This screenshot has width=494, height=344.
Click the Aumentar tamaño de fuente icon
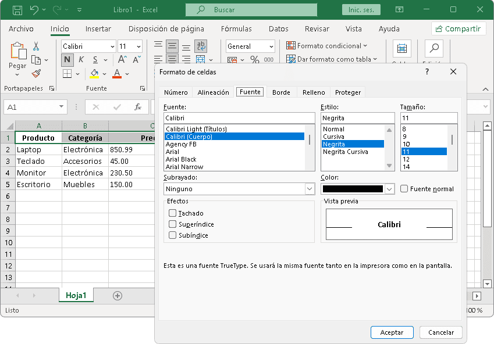(122, 59)
